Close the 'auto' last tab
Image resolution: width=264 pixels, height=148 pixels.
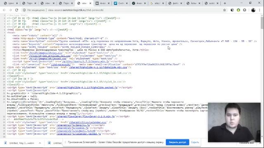(217, 3)
